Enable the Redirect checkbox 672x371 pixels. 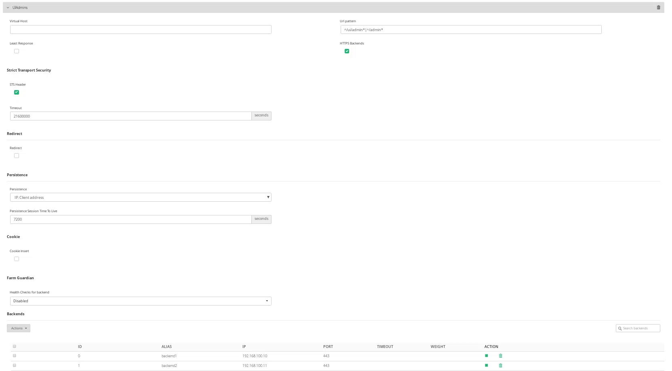pos(17,156)
